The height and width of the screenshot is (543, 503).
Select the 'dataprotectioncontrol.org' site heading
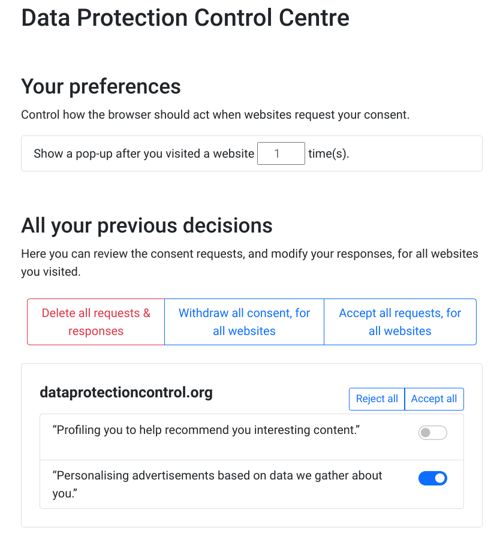126,393
